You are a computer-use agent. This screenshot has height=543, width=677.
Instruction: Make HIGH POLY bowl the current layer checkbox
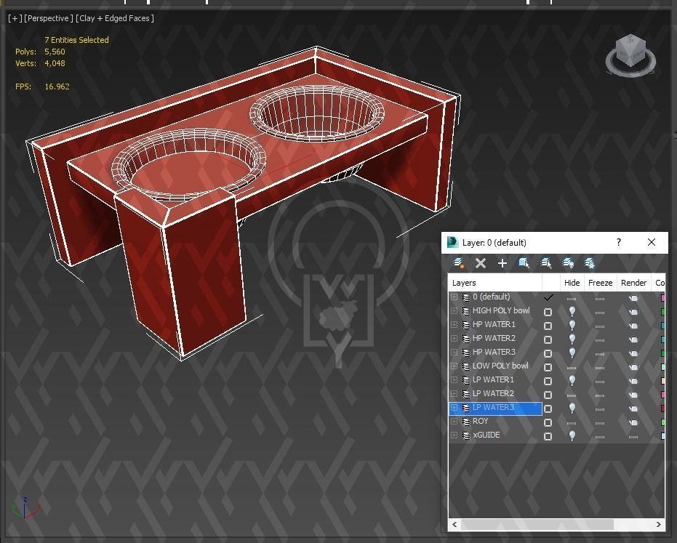coord(548,312)
